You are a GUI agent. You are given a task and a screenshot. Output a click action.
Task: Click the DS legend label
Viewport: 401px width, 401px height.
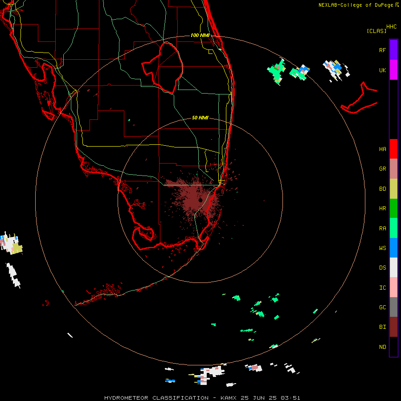[382, 268]
